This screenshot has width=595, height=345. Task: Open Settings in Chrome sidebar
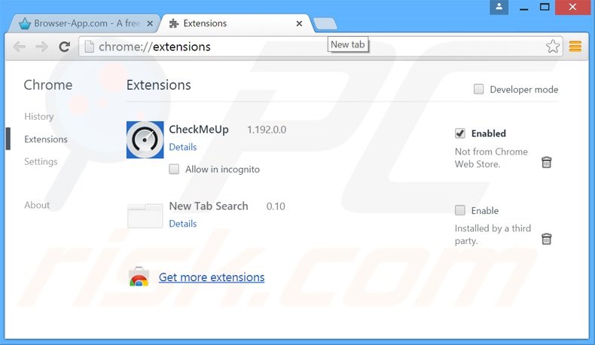(x=41, y=162)
